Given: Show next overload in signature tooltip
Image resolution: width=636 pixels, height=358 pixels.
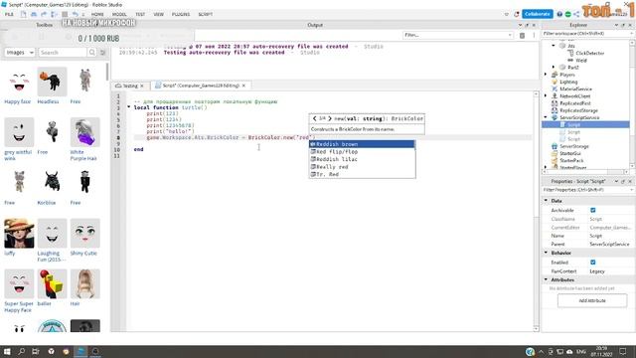Looking at the screenshot, I should pos(330,118).
